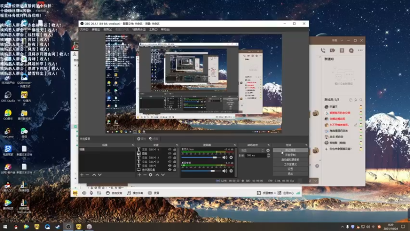
Task: Open 桌面音频 audio settings gear
Action: coord(231,171)
